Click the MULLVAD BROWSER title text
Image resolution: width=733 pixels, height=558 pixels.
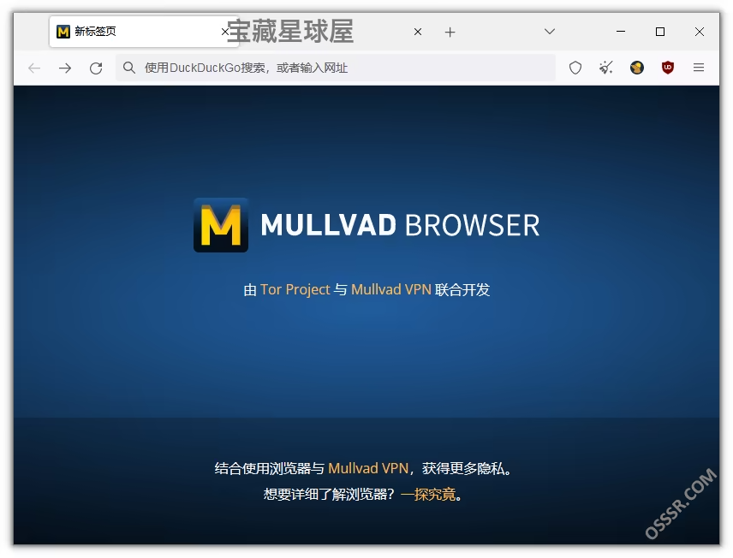[400, 225]
